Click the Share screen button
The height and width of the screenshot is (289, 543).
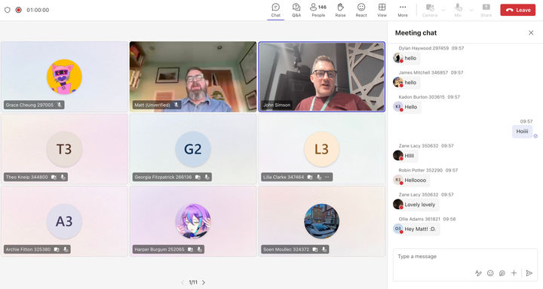tap(486, 10)
